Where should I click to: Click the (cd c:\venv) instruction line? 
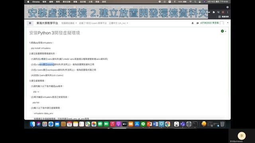point(47,75)
